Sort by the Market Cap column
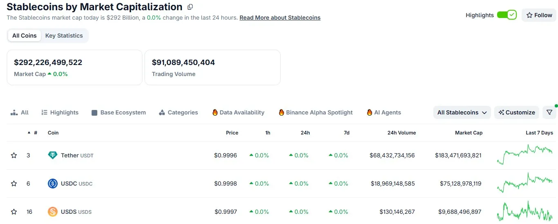 tap(468, 133)
